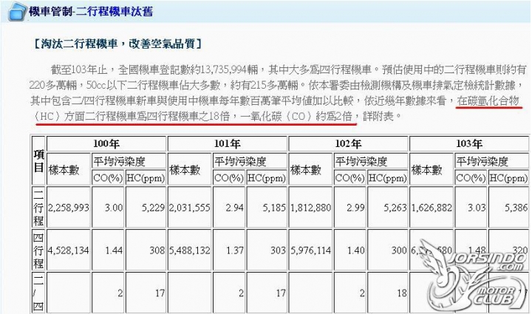Click the CO(%) header under 100年
Screen dimensions: 532x314
point(108,177)
